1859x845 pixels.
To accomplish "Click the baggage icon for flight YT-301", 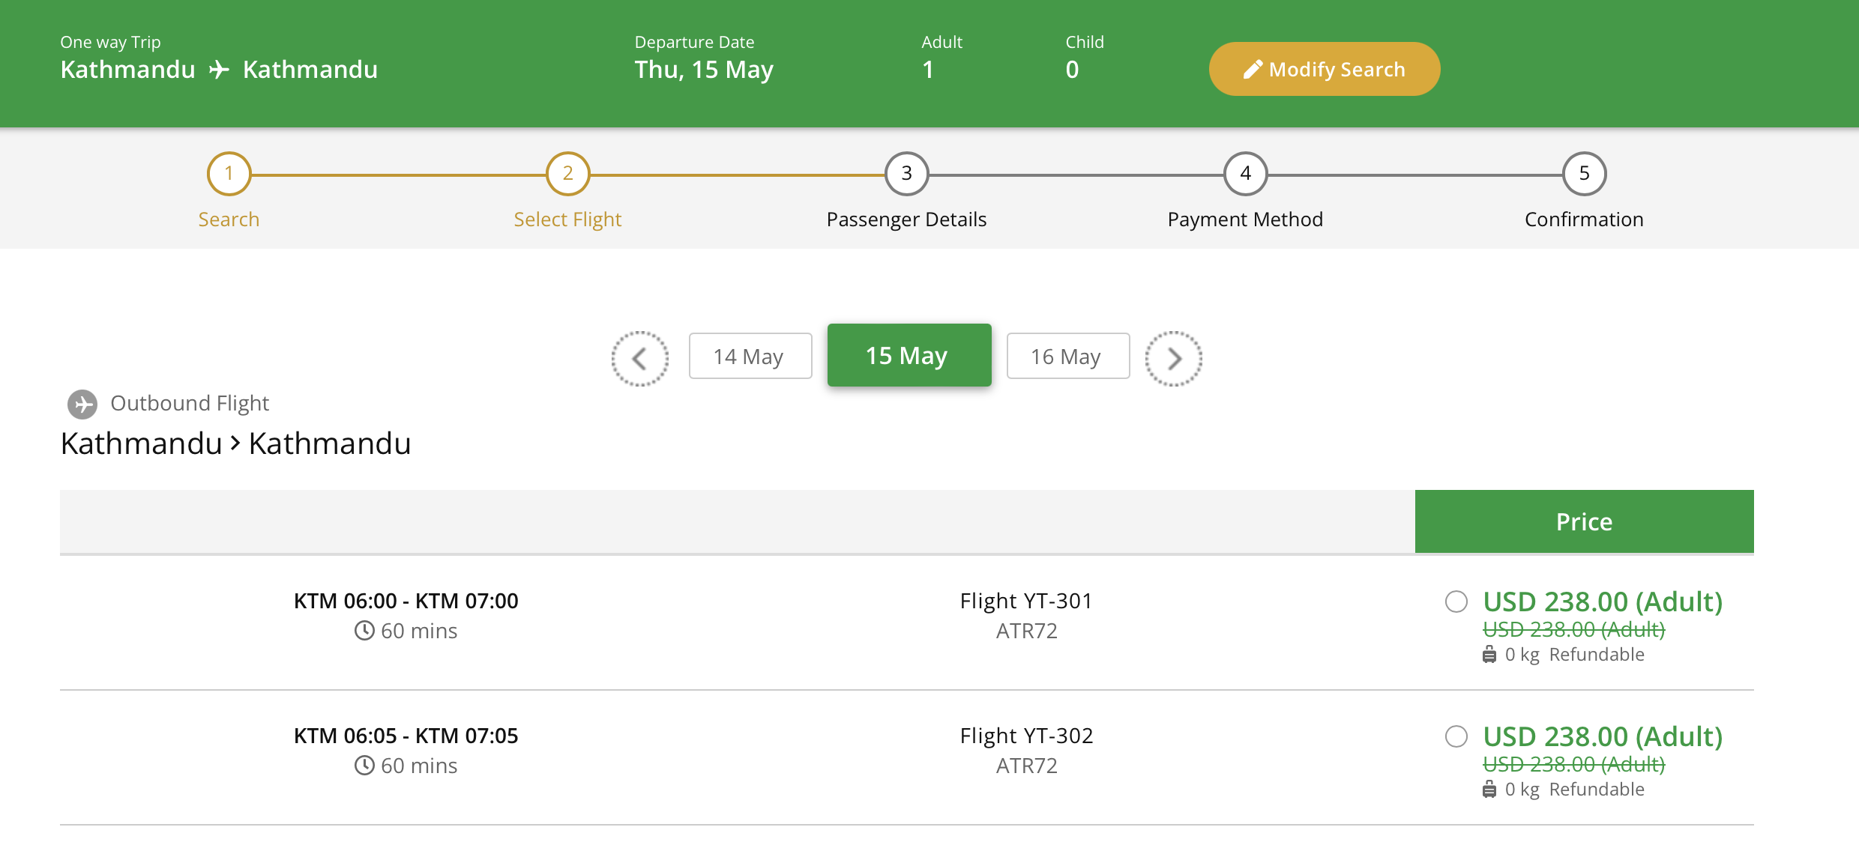I will coord(1489,655).
